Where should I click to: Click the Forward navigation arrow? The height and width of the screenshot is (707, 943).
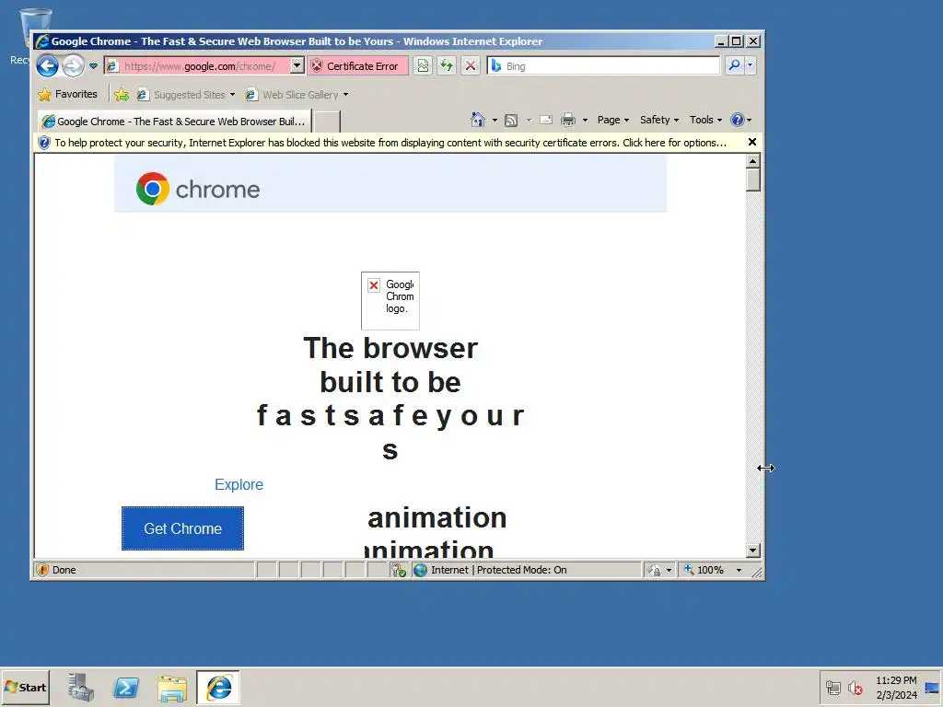pyautogui.click(x=74, y=65)
